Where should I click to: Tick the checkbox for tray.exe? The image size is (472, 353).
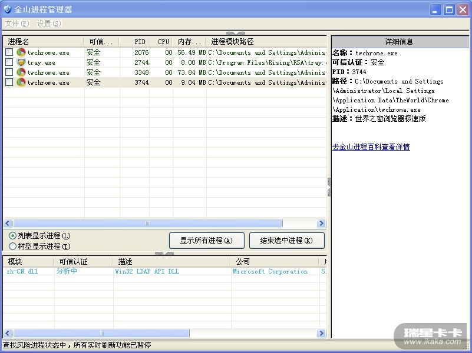[9, 62]
